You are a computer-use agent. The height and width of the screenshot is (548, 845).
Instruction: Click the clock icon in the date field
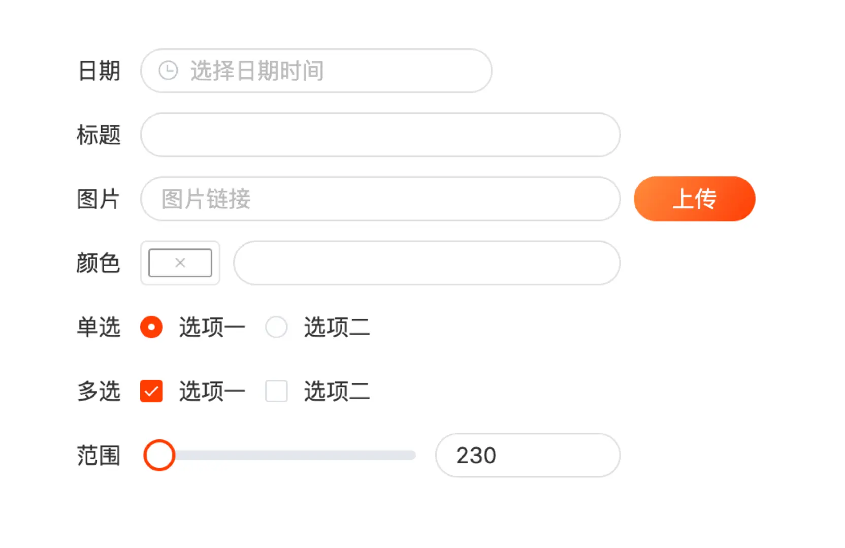pyautogui.click(x=168, y=71)
